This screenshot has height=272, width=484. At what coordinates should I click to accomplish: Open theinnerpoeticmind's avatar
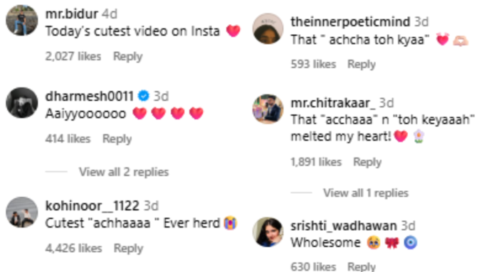point(268,28)
